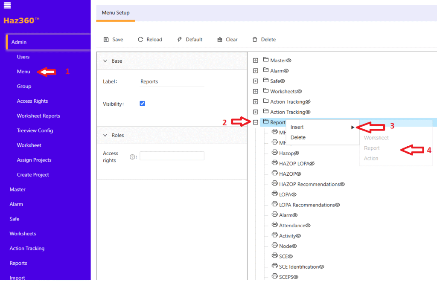Click the Delete trash can icon

255,40
